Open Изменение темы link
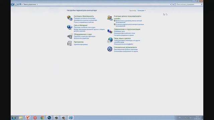Screen dimensions: 214x120 click(x=119, y=31)
